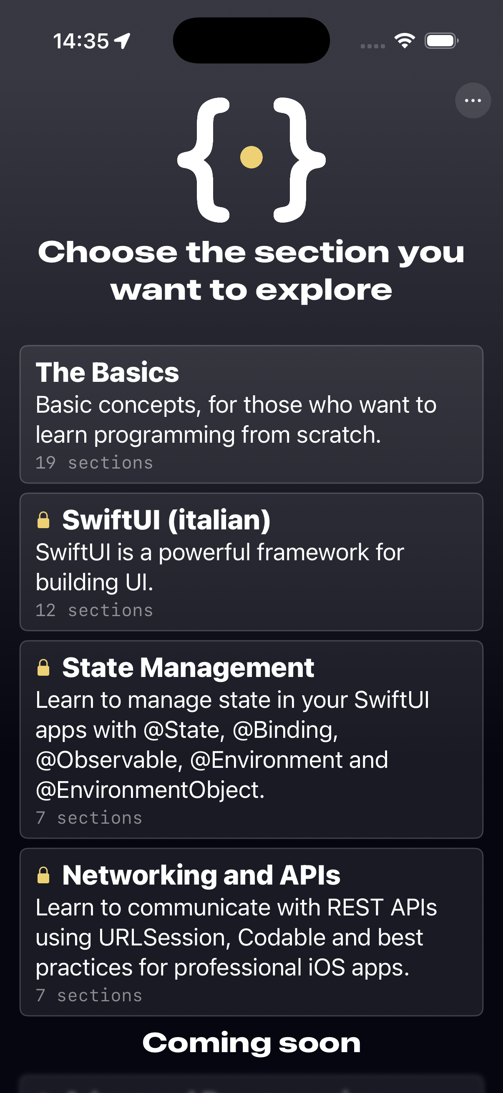Tap the lock icon on SwiftUI (italian)
The height and width of the screenshot is (1093, 503).
click(44, 519)
